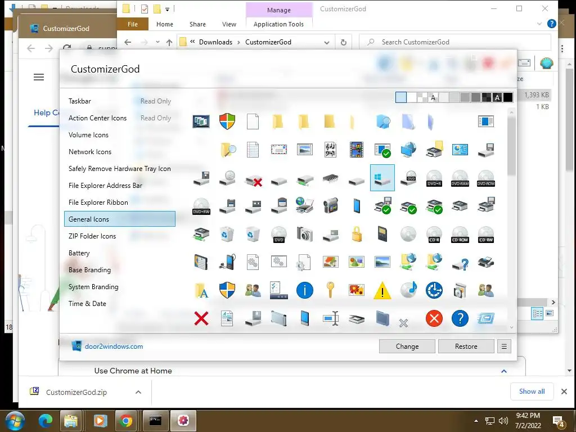576x432 pixels.
Task: Open the CustomizerGod.zip download options chevron
Action: 138,392
